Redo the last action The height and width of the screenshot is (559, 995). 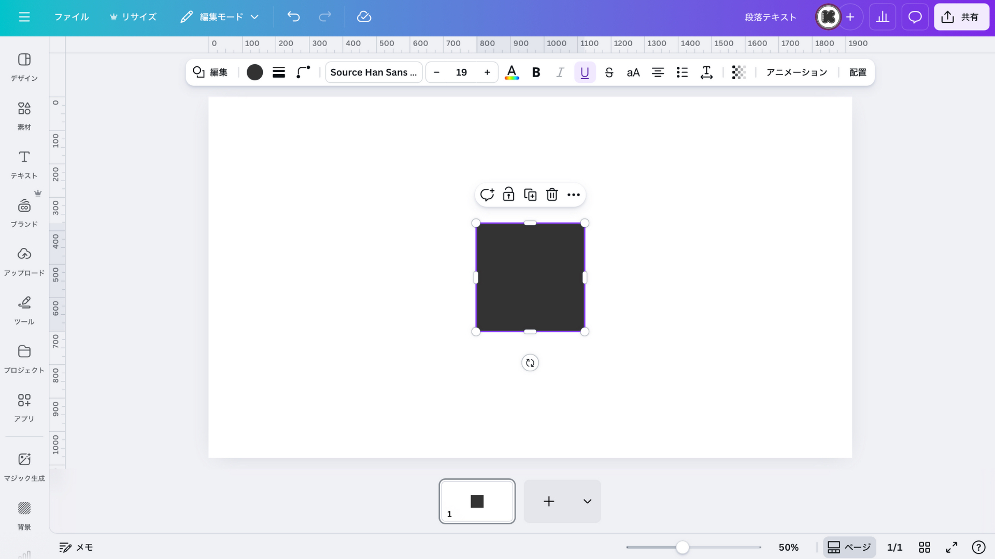325,17
